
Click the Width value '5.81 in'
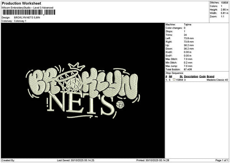[224, 13]
